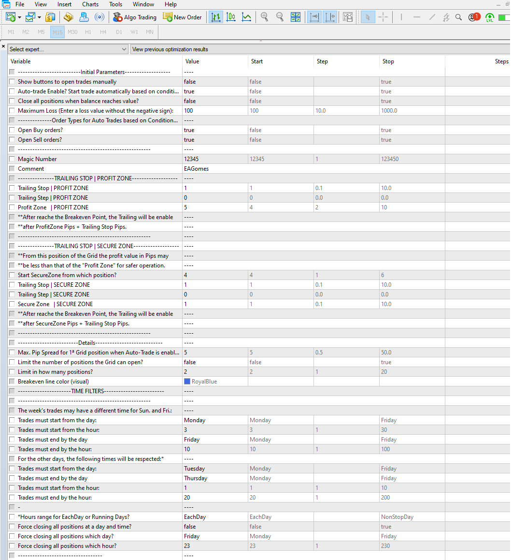Check the Maximum Loss parameter checkbox
This screenshot has height=560, width=512.
tap(12, 111)
